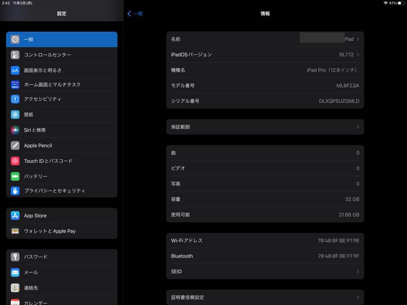This screenshot has height=305, width=407.
Task: Open バッテリー settings
Action: [x=15, y=176]
